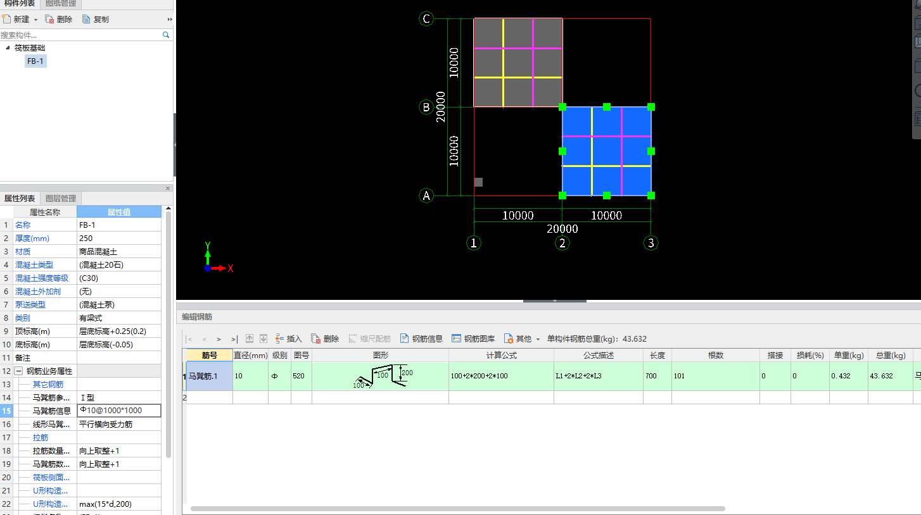This screenshot has width=921, height=515.
Task: Open the 新建 dropdown arrow
Action: tap(36, 20)
